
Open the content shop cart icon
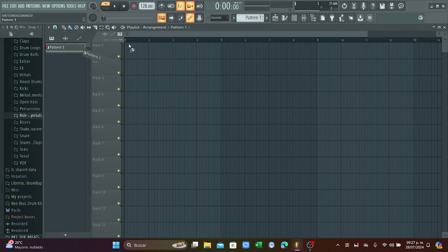[x=370, y=18]
